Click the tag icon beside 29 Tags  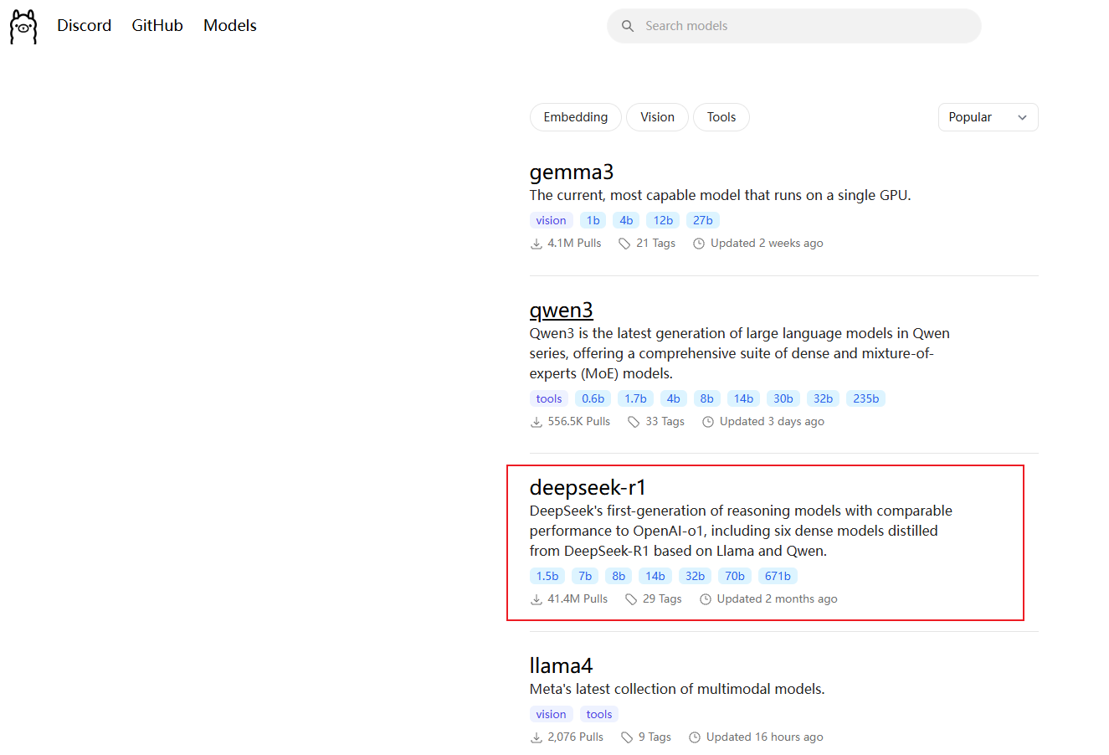click(x=631, y=599)
